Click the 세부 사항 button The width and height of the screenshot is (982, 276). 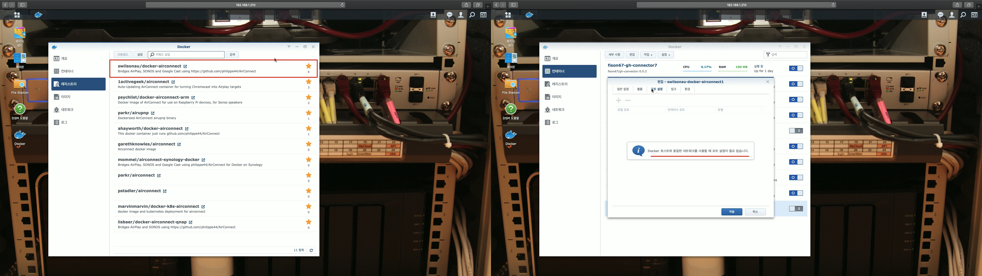pyautogui.click(x=614, y=55)
